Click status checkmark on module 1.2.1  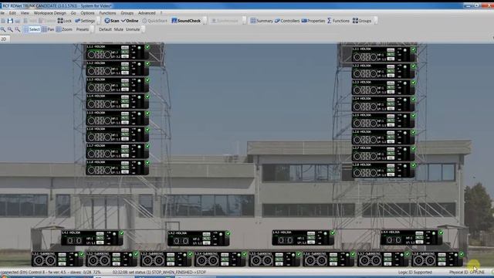pos(413,49)
